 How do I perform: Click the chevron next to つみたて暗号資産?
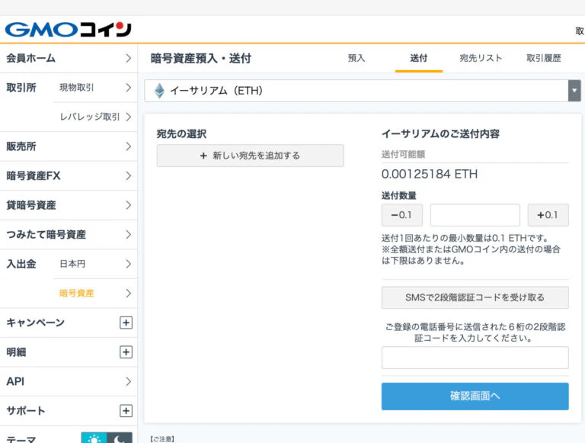click(x=128, y=235)
